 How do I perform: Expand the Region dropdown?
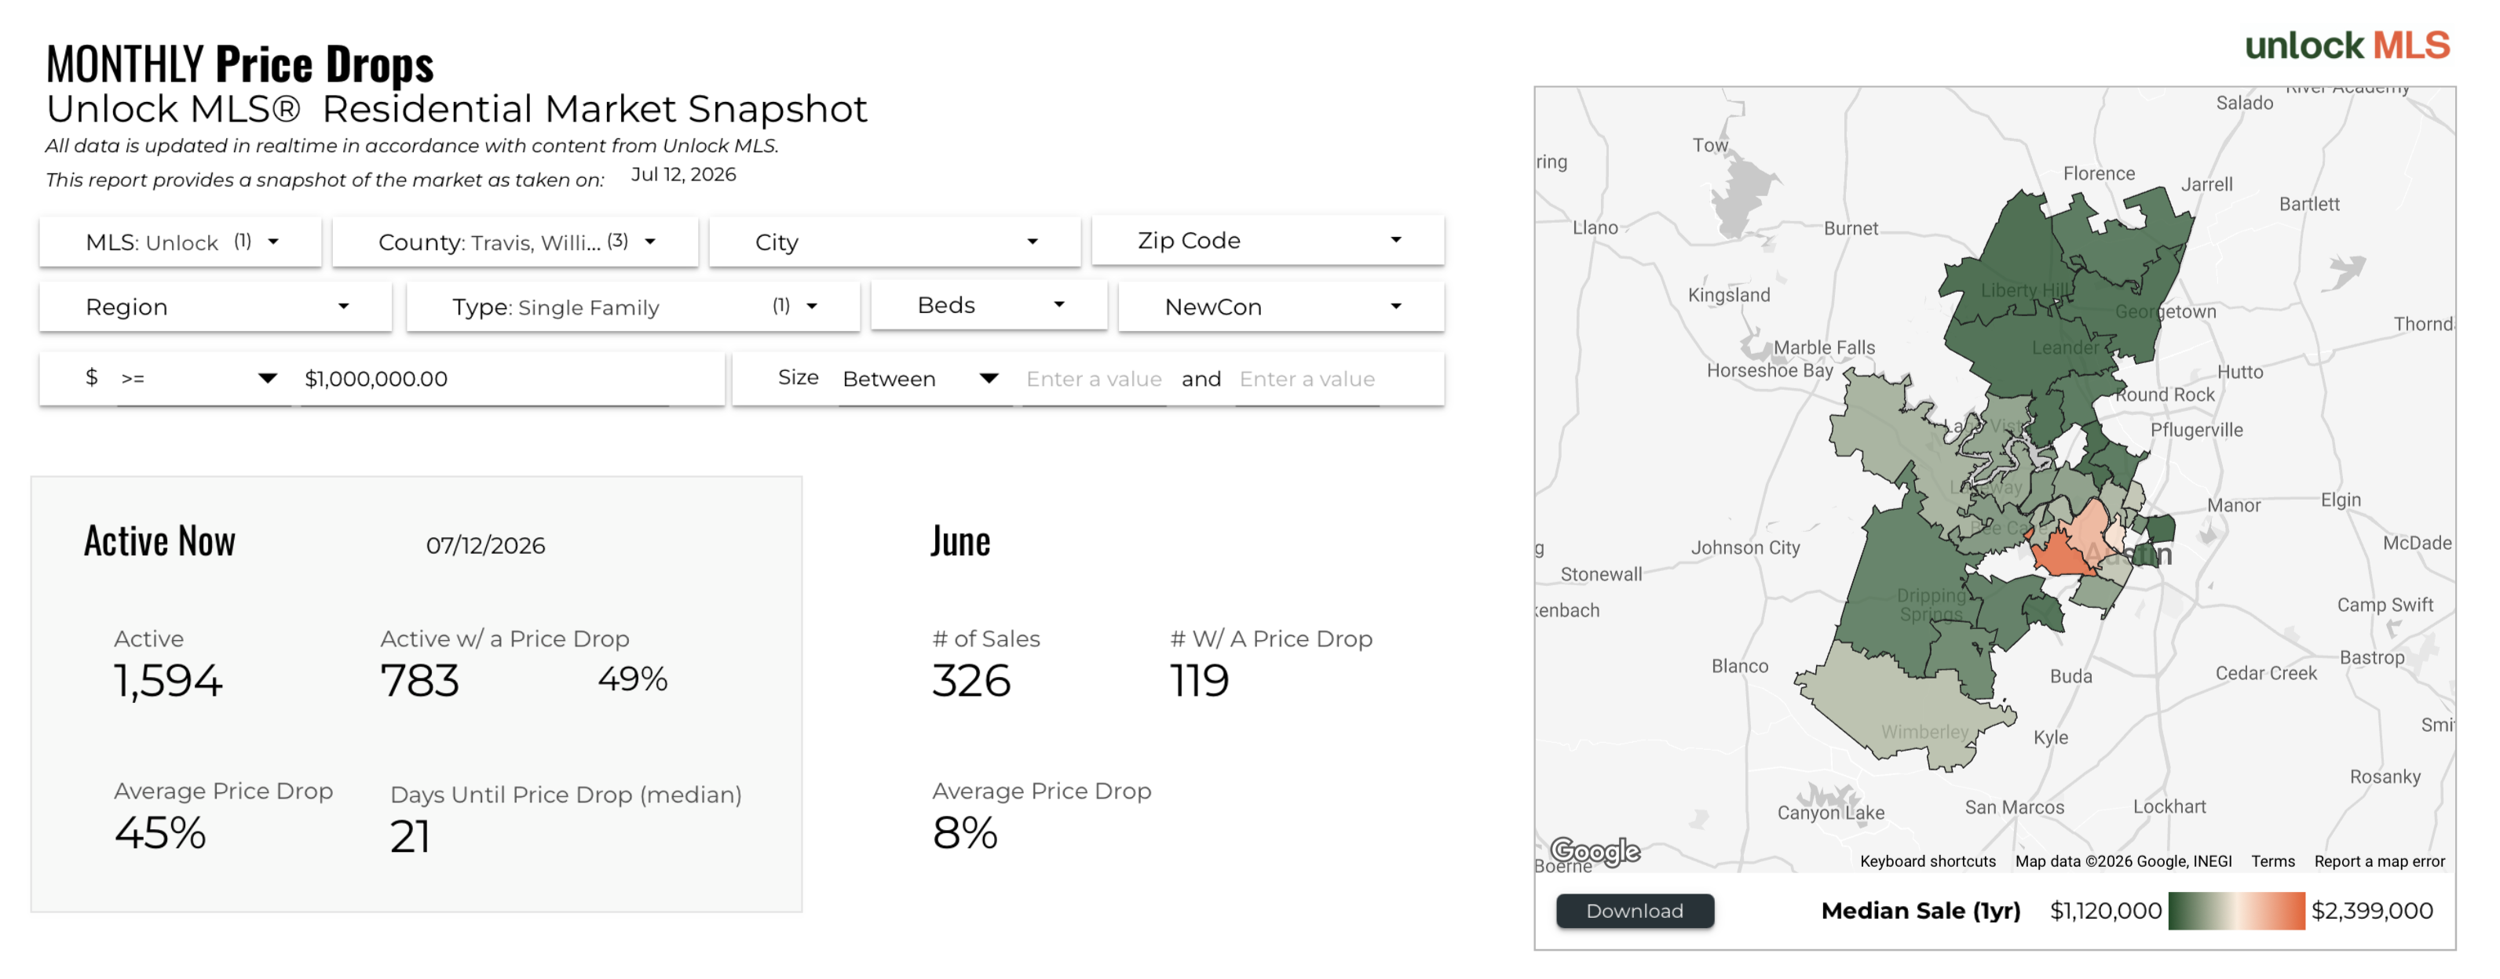pyautogui.click(x=215, y=306)
